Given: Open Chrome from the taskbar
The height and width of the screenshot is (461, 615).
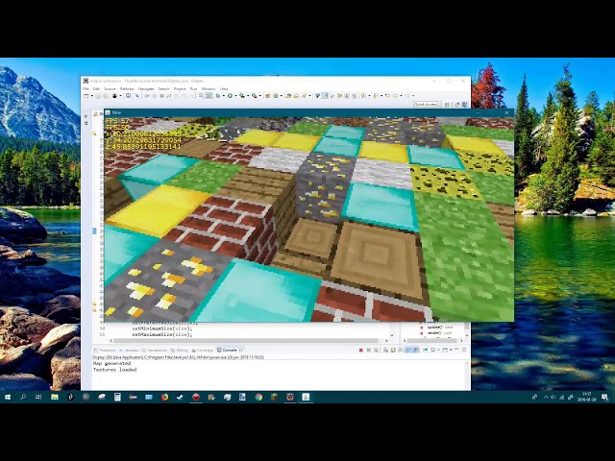Looking at the screenshot, I should click(258, 397).
